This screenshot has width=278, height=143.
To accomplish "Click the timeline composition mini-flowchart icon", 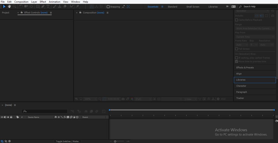I will point(72,111).
